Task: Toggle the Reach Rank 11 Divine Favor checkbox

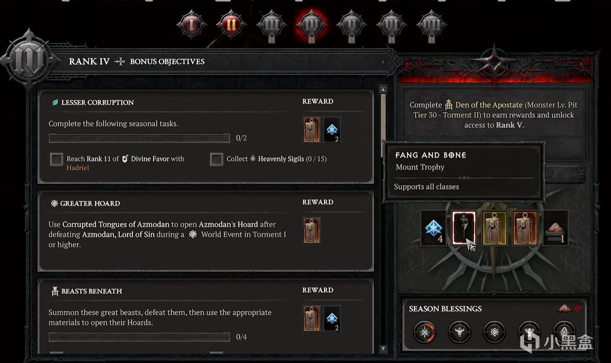Action: [56, 160]
